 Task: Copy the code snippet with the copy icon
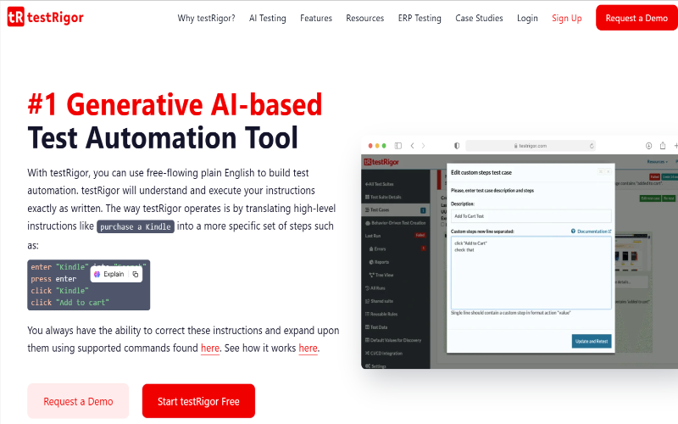coord(136,274)
